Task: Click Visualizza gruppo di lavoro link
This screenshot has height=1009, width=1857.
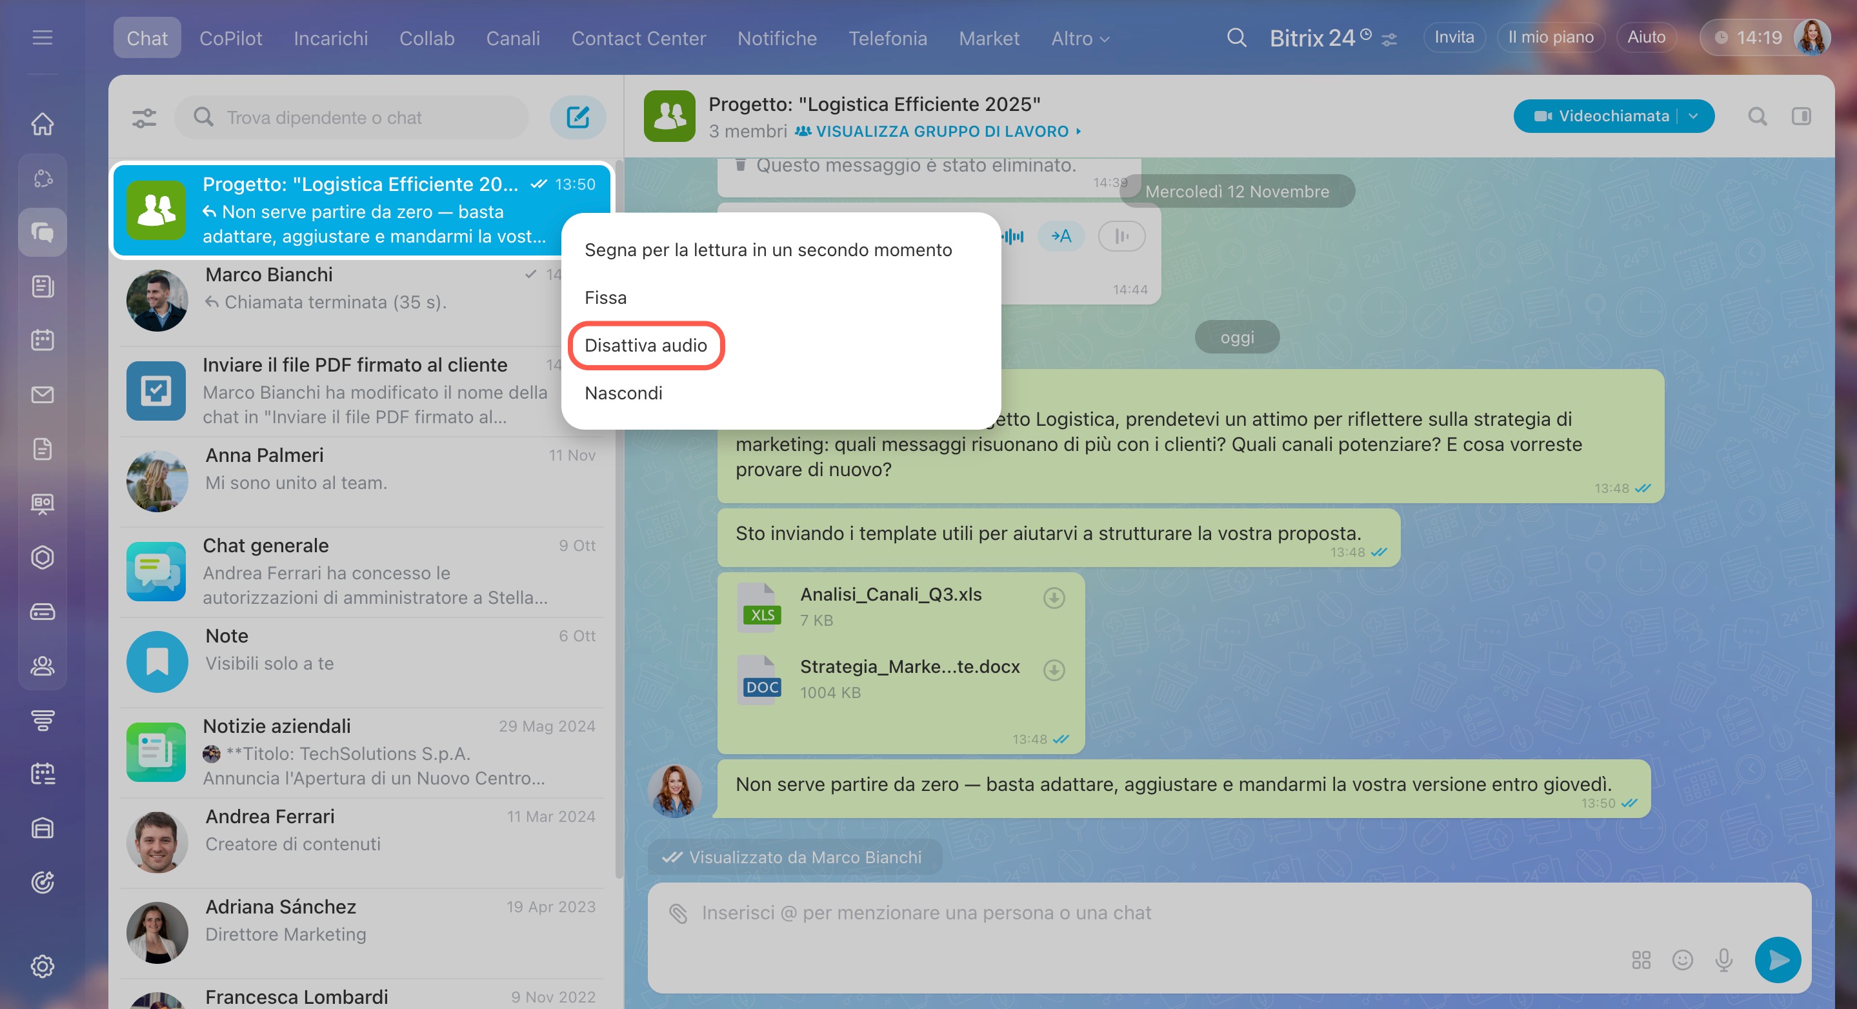Action: 941,131
